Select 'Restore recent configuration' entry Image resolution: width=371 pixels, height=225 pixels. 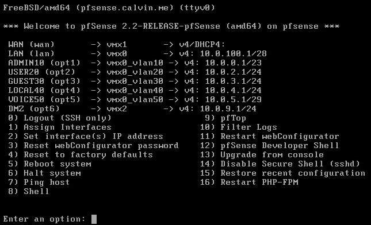point(282,173)
